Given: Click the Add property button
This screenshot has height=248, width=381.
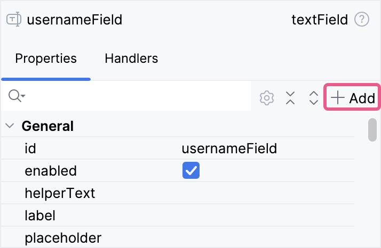Looking at the screenshot, I should [353, 98].
